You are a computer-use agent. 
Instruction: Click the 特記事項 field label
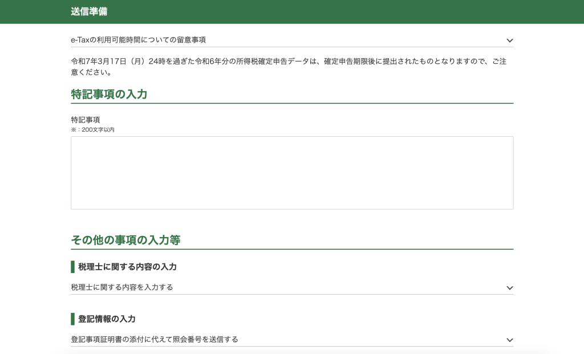[x=86, y=120]
